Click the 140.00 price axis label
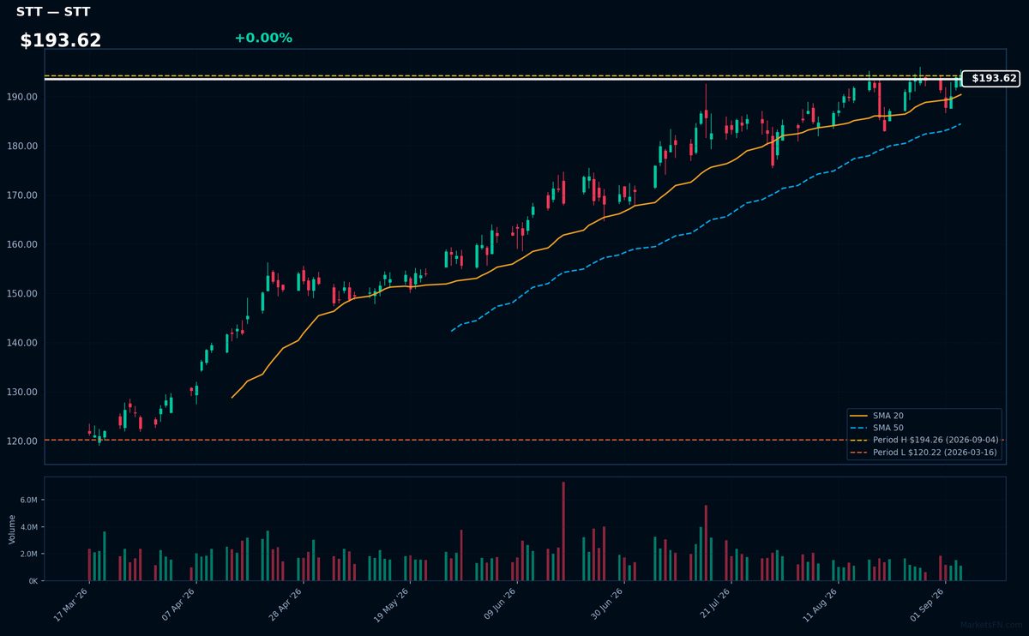Viewport: 1029px width, 636px height. [21, 343]
